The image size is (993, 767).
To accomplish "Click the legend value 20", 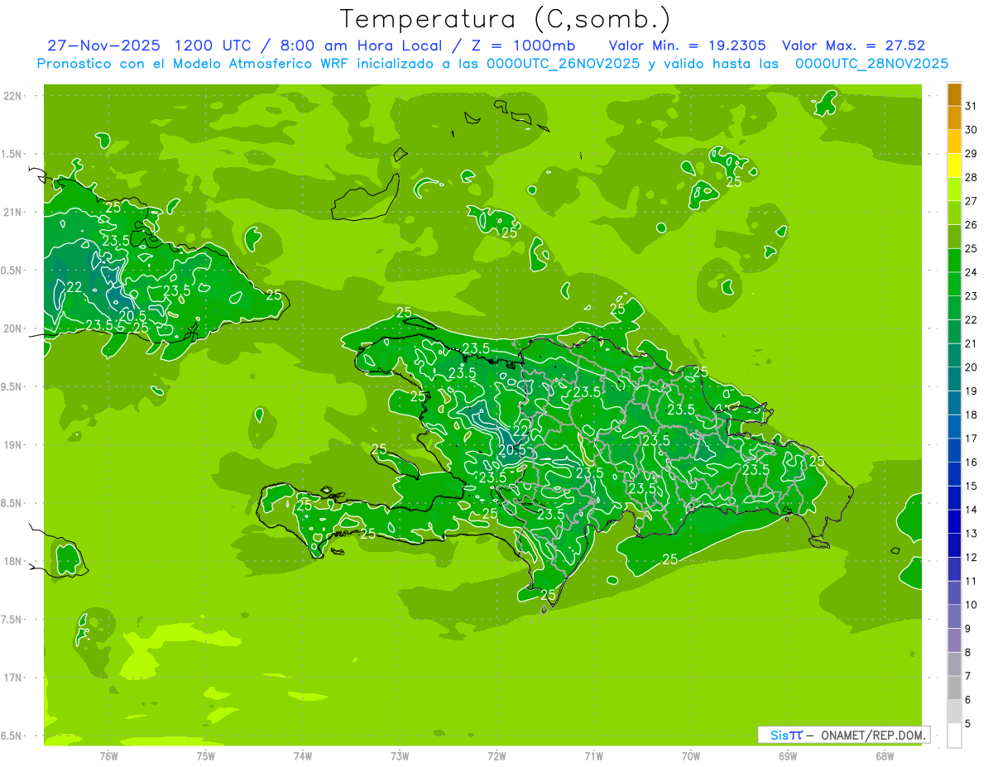I will [971, 367].
